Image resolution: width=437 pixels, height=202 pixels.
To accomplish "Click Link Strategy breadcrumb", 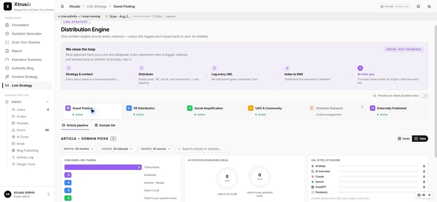I will point(97,6).
